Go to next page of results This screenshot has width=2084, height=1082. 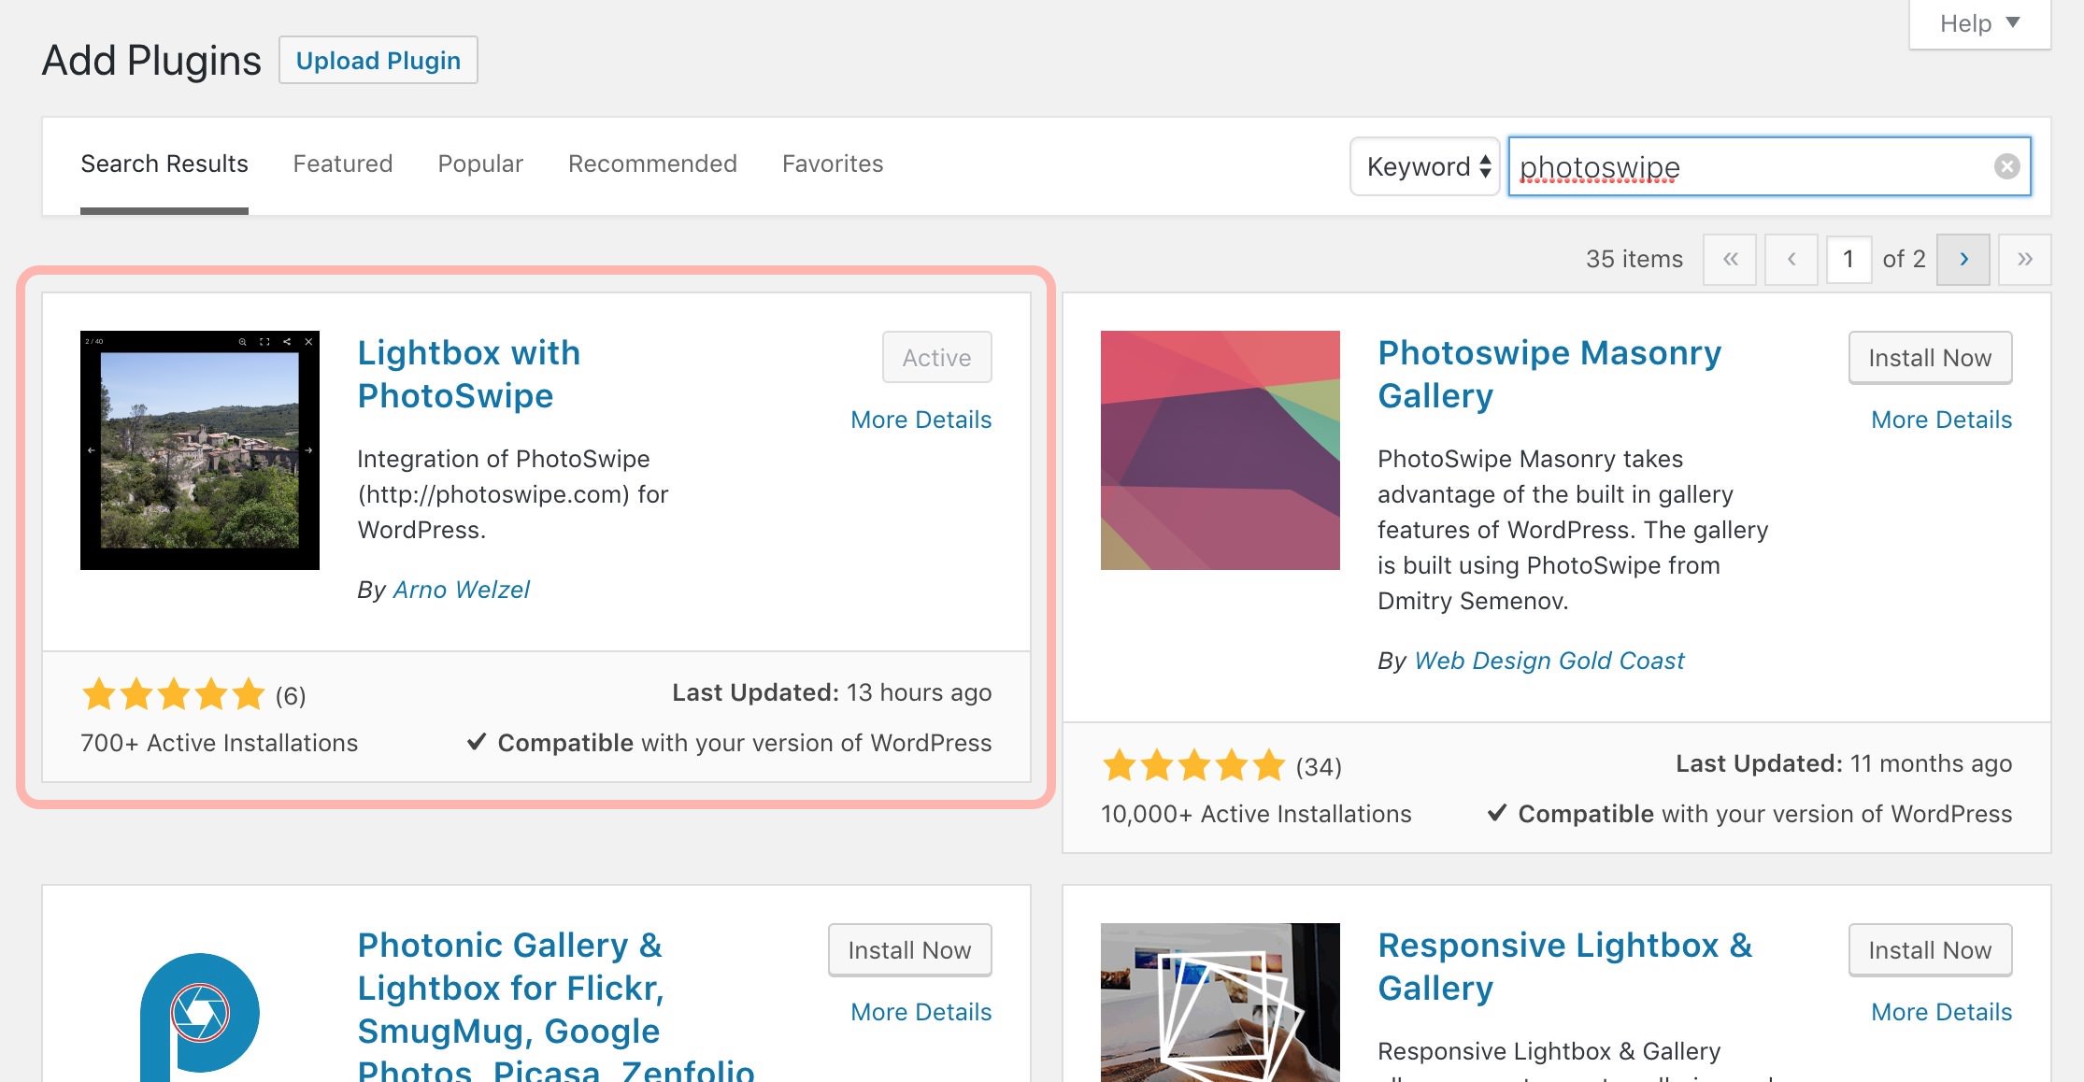point(1963,259)
